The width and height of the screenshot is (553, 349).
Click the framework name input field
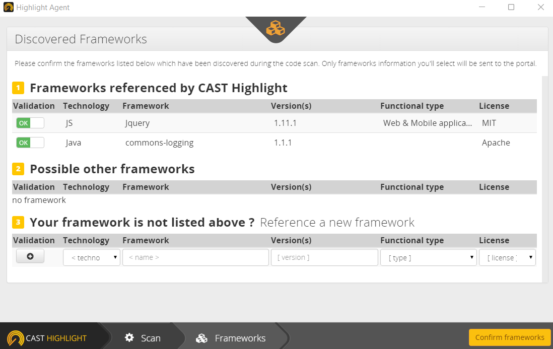pos(195,258)
